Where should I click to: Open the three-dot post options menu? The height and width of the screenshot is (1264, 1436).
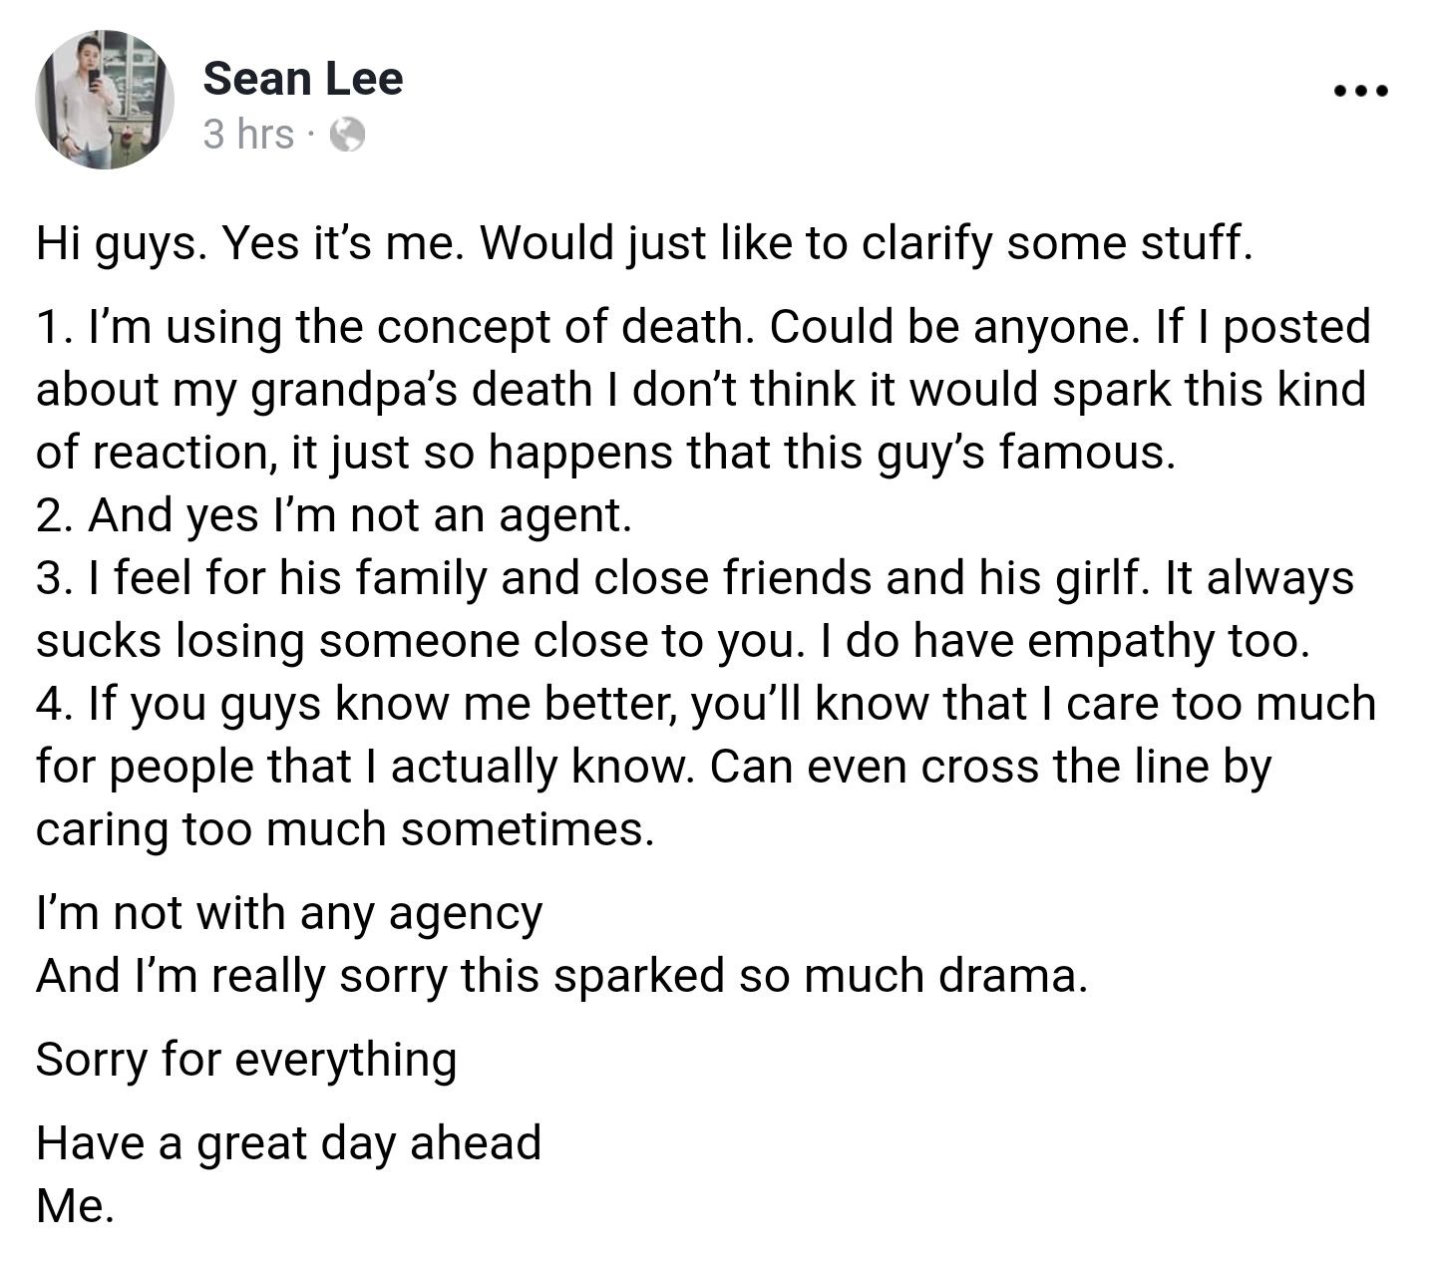(1360, 92)
